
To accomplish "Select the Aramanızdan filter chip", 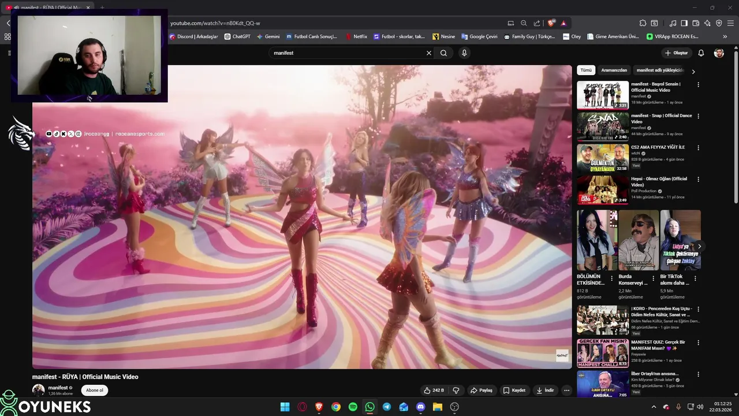I will [614, 70].
